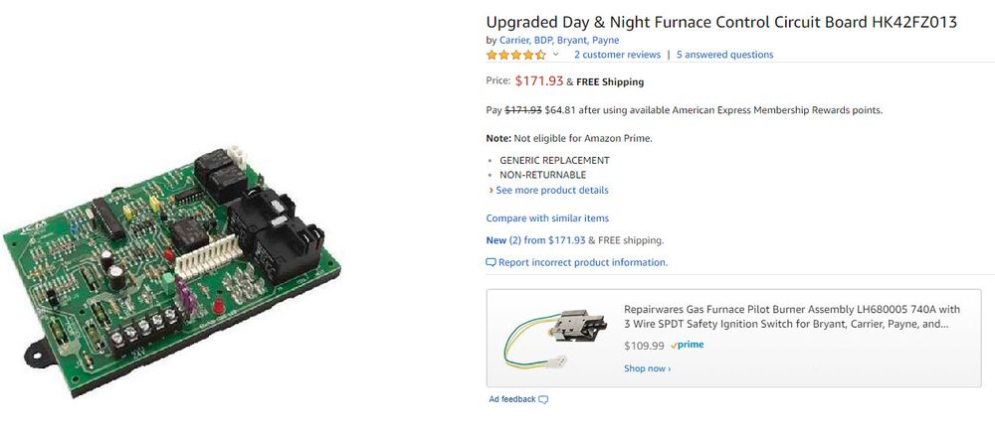Screen dimensions: 995x434
Task: Open the Ad feedback link
Action: pos(511,399)
